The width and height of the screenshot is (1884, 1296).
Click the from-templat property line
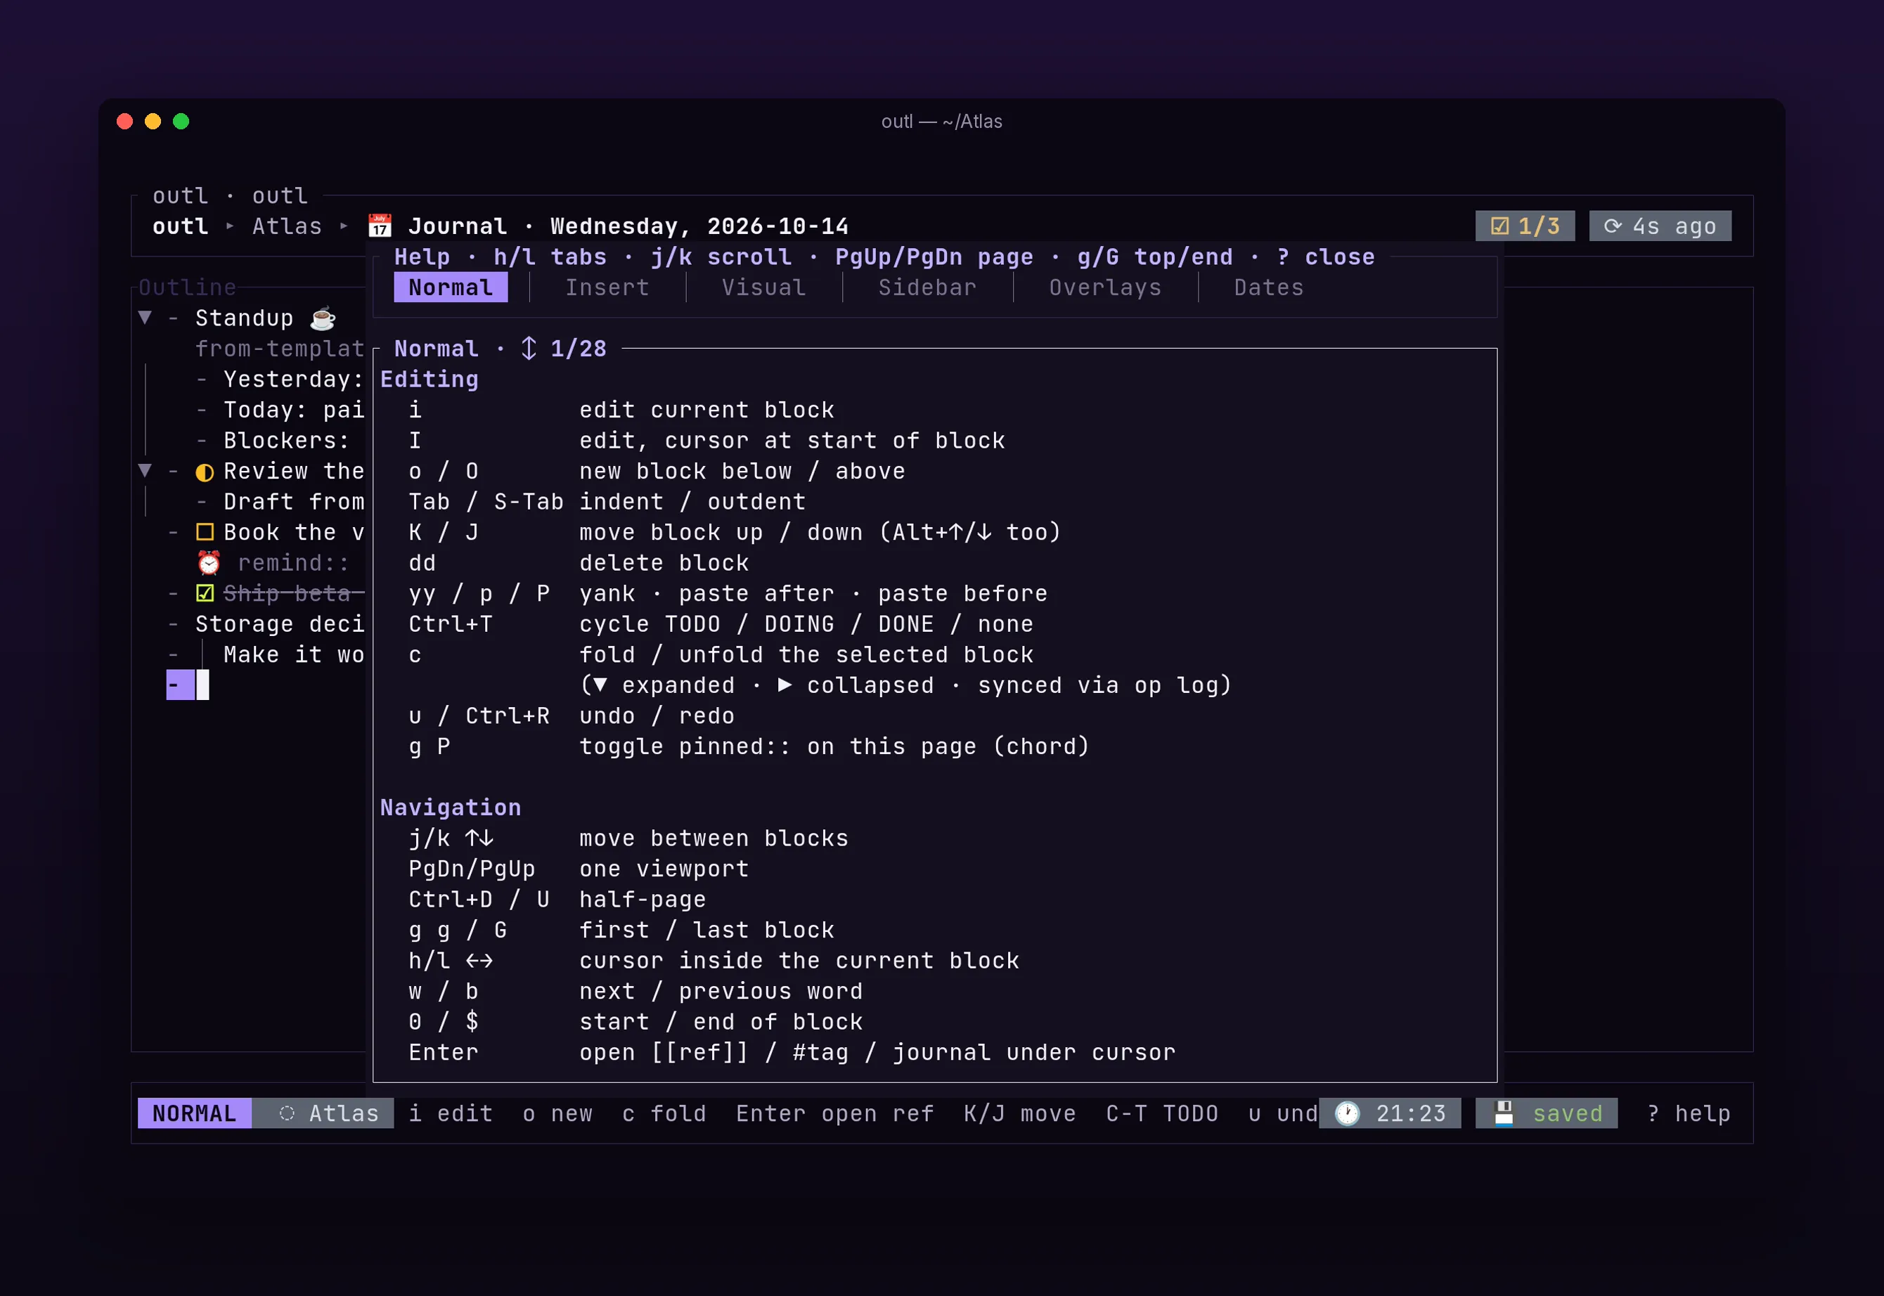pos(280,349)
